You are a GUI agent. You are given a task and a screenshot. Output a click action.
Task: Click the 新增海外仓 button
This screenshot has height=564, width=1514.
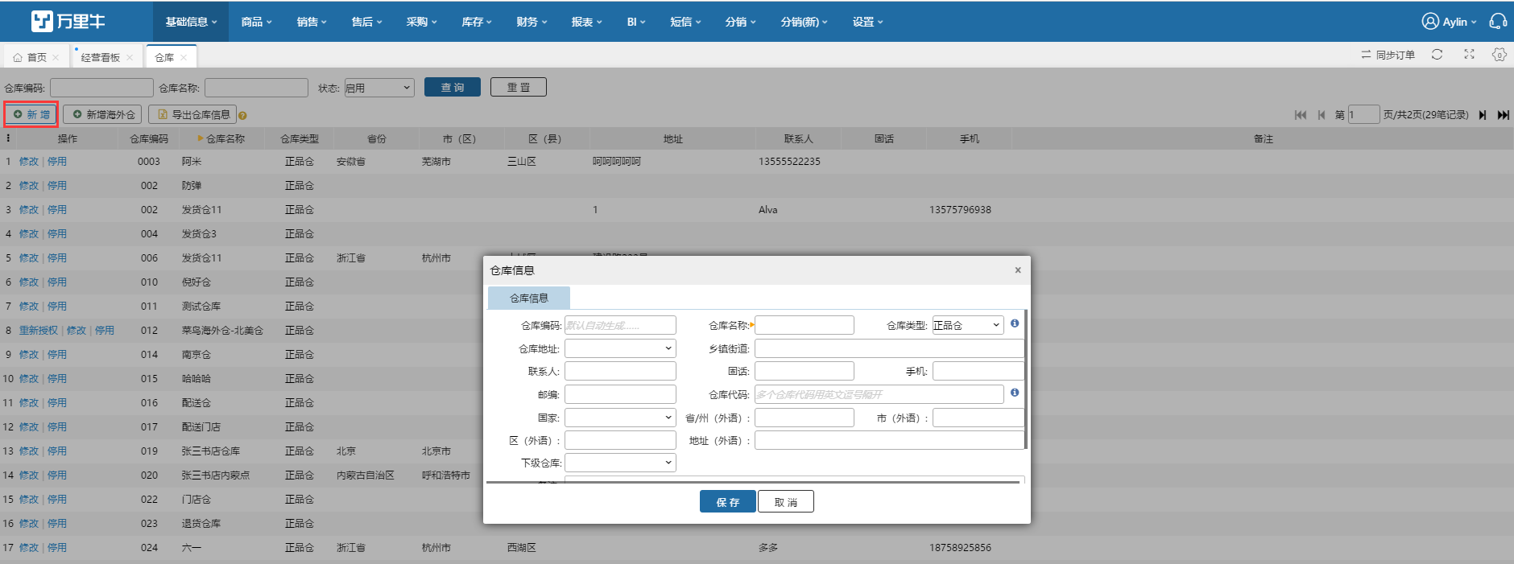pyautogui.click(x=102, y=114)
